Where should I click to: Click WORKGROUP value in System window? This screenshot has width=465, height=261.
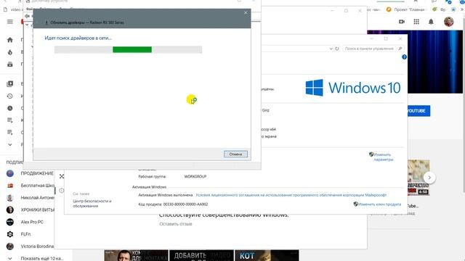coord(195,176)
